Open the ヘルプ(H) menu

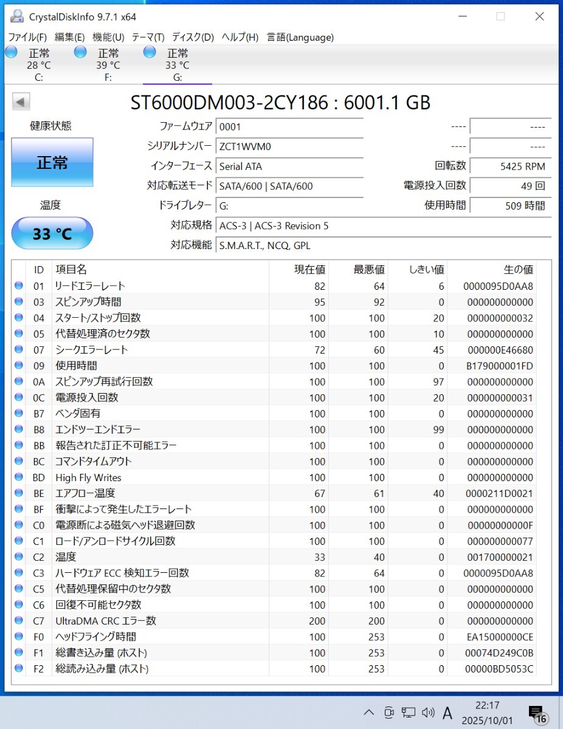240,37
